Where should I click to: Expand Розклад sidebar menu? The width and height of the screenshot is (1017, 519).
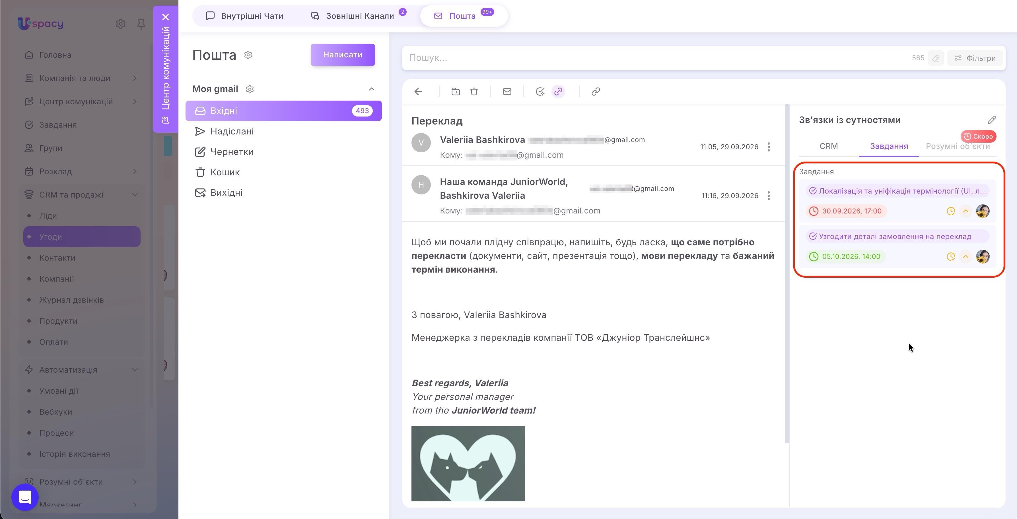pyautogui.click(x=135, y=171)
